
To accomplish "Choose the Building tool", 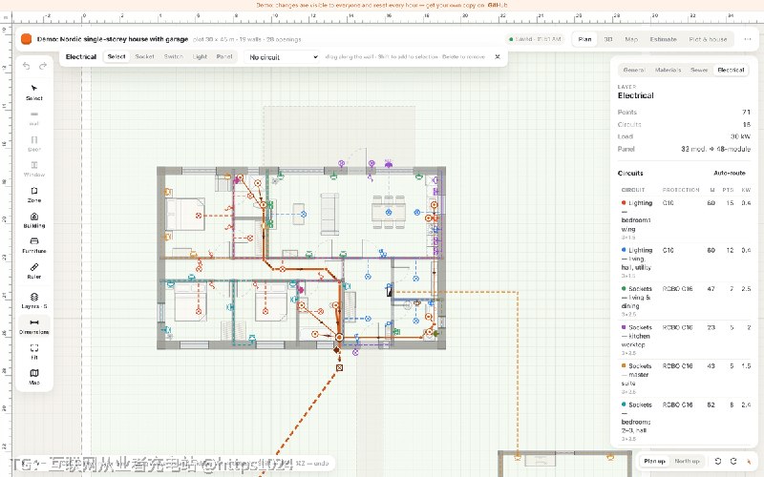I will click(x=34, y=220).
